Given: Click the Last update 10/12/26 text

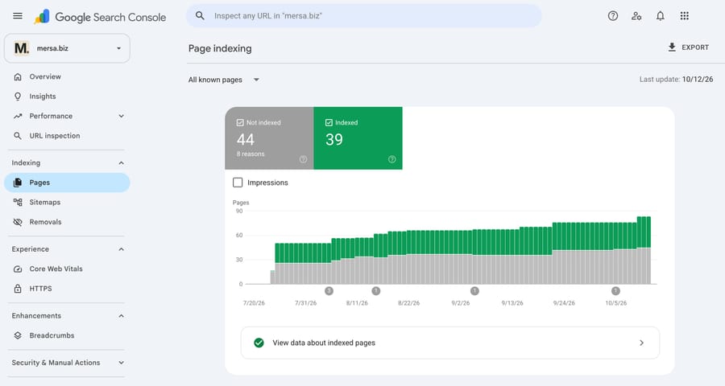Looking at the screenshot, I should (676, 80).
